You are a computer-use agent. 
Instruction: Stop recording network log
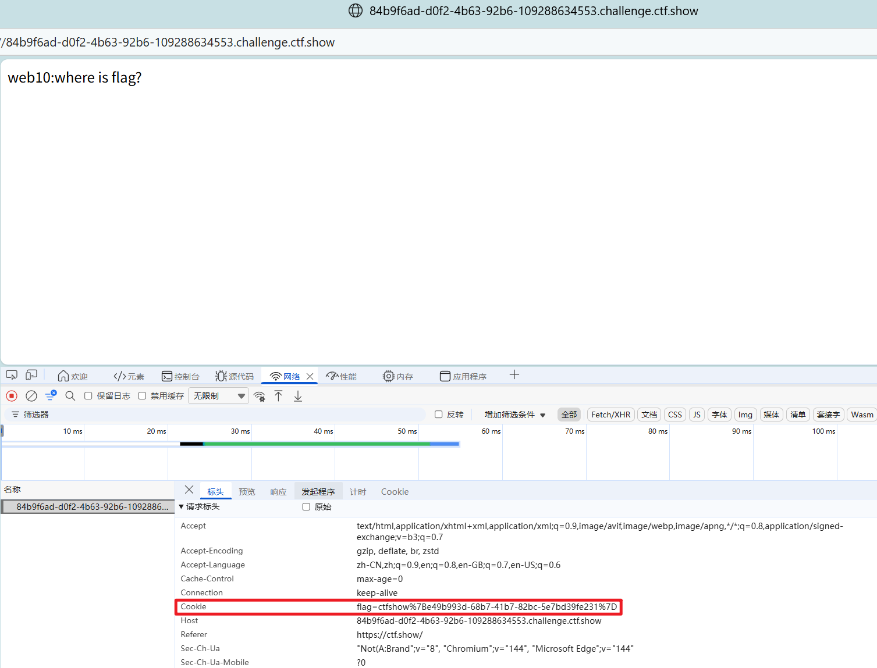point(12,396)
